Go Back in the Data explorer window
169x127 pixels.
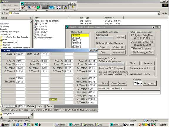[x=6, y=9]
